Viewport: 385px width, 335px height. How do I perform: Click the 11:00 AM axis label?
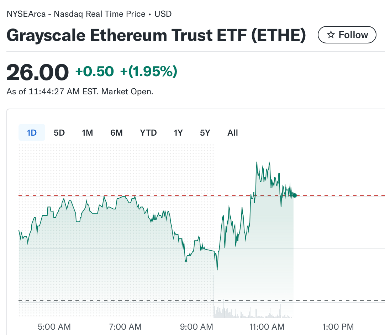click(x=267, y=326)
